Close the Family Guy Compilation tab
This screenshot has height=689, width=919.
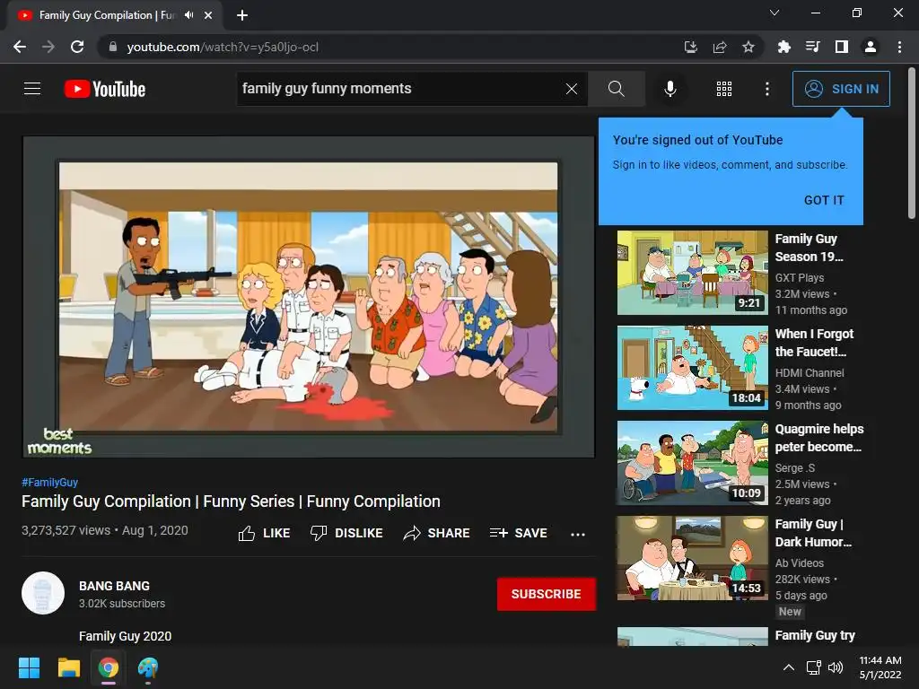208,15
